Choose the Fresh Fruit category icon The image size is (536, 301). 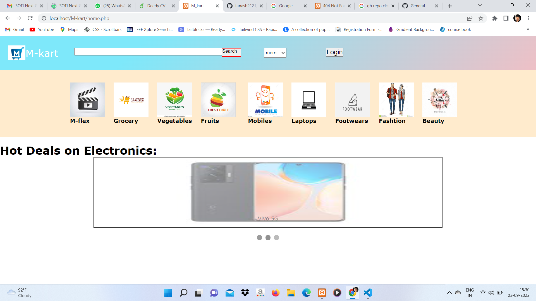pos(218,100)
